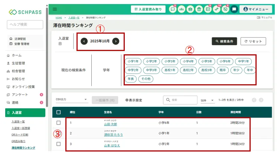The height and width of the screenshot is (153, 277).
Task: Click the dark chat bubble icon
Action: point(234,9)
